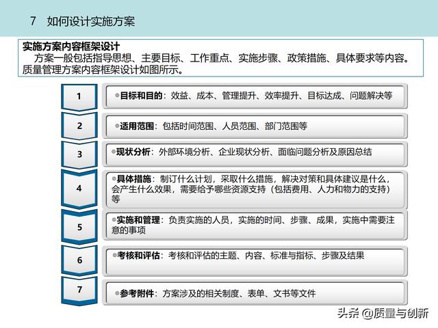Screen dimensions: 438x328
Task: Click the 实施和管理 bold label
Action: pyautogui.click(x=138, y=220)
